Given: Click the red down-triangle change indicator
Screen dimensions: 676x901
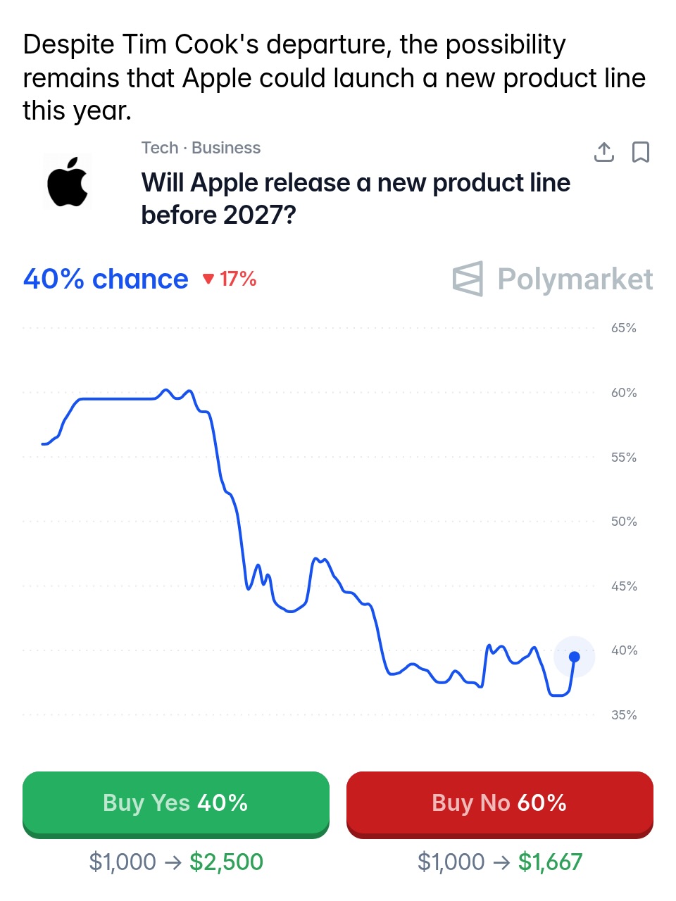Looking at the screenshot, I should [208, 279].
